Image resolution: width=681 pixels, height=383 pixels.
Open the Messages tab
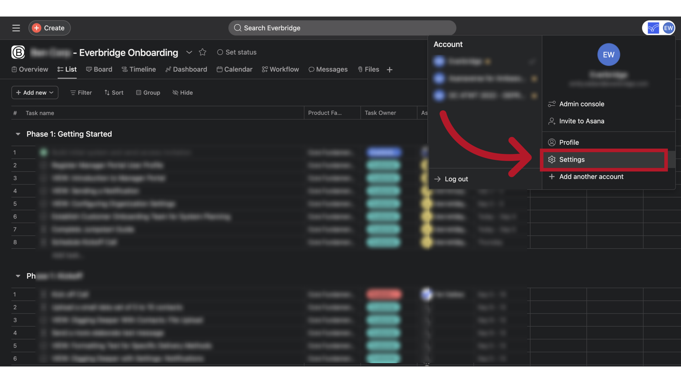(x=328, y=70)
